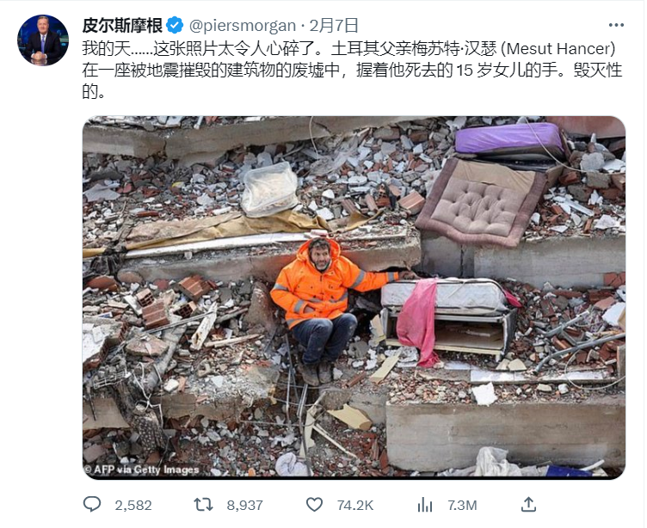Screen dimensions: 647x528
Task: Click the last tweet line 的。
Action: point(94,91)
